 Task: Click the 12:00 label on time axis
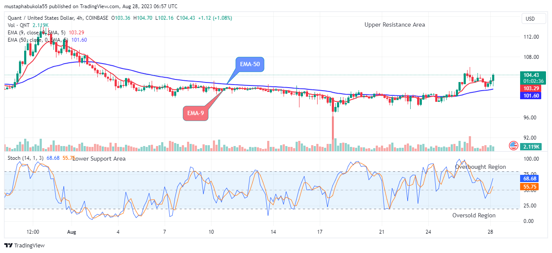(x=33, y=232)
